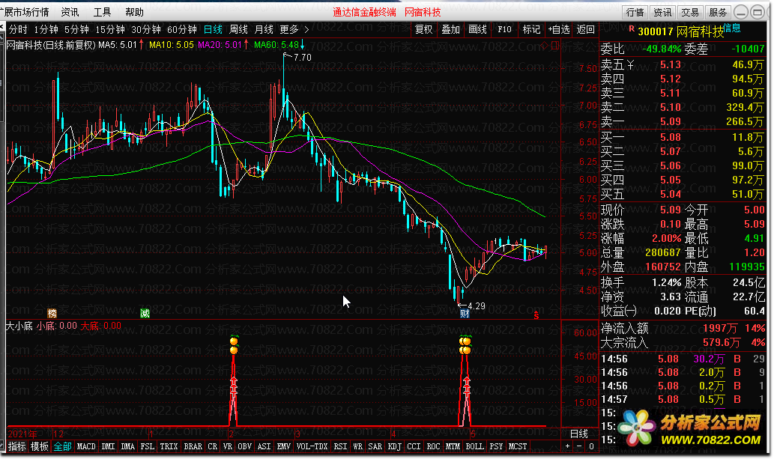Click the 榜 marker on the chart
The image size is (774, 459).
click(x=52, y=314)
